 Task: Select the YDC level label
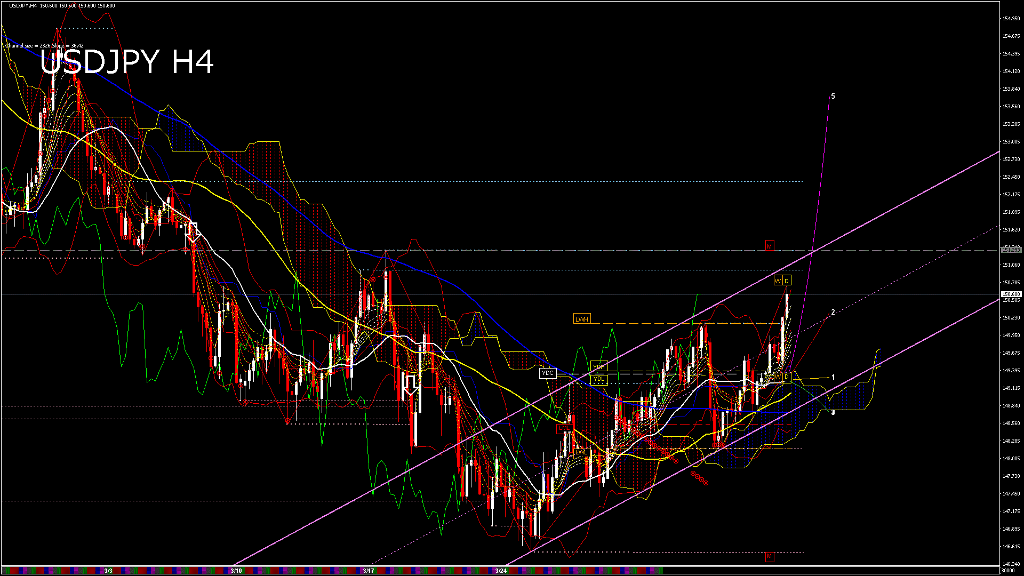548,373
